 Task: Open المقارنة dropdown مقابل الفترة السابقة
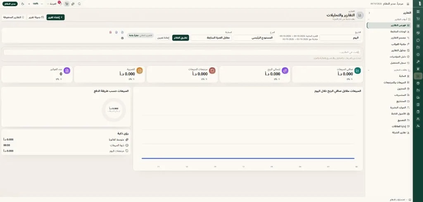point(211,38)
